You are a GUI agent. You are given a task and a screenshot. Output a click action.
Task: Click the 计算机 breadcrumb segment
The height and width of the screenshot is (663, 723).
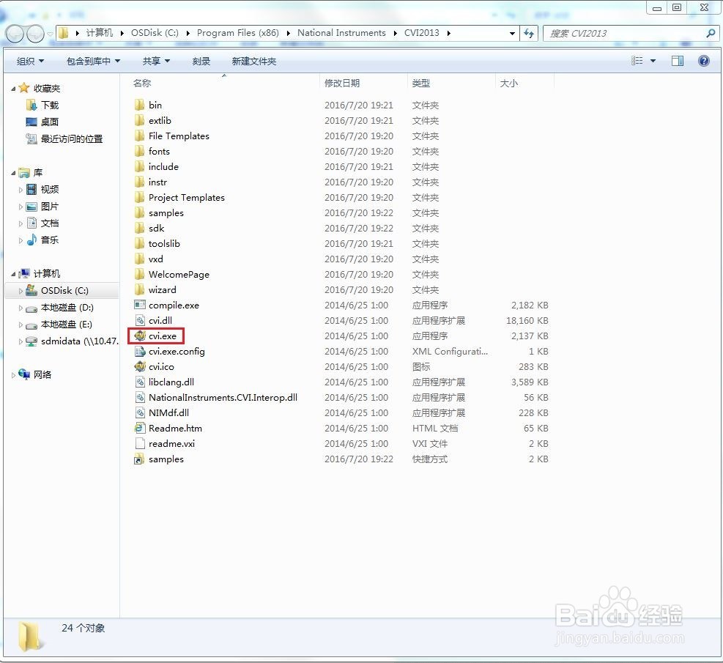[99, 33]
